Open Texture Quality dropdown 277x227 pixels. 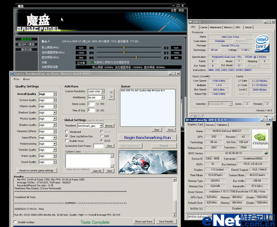(55, 101)
